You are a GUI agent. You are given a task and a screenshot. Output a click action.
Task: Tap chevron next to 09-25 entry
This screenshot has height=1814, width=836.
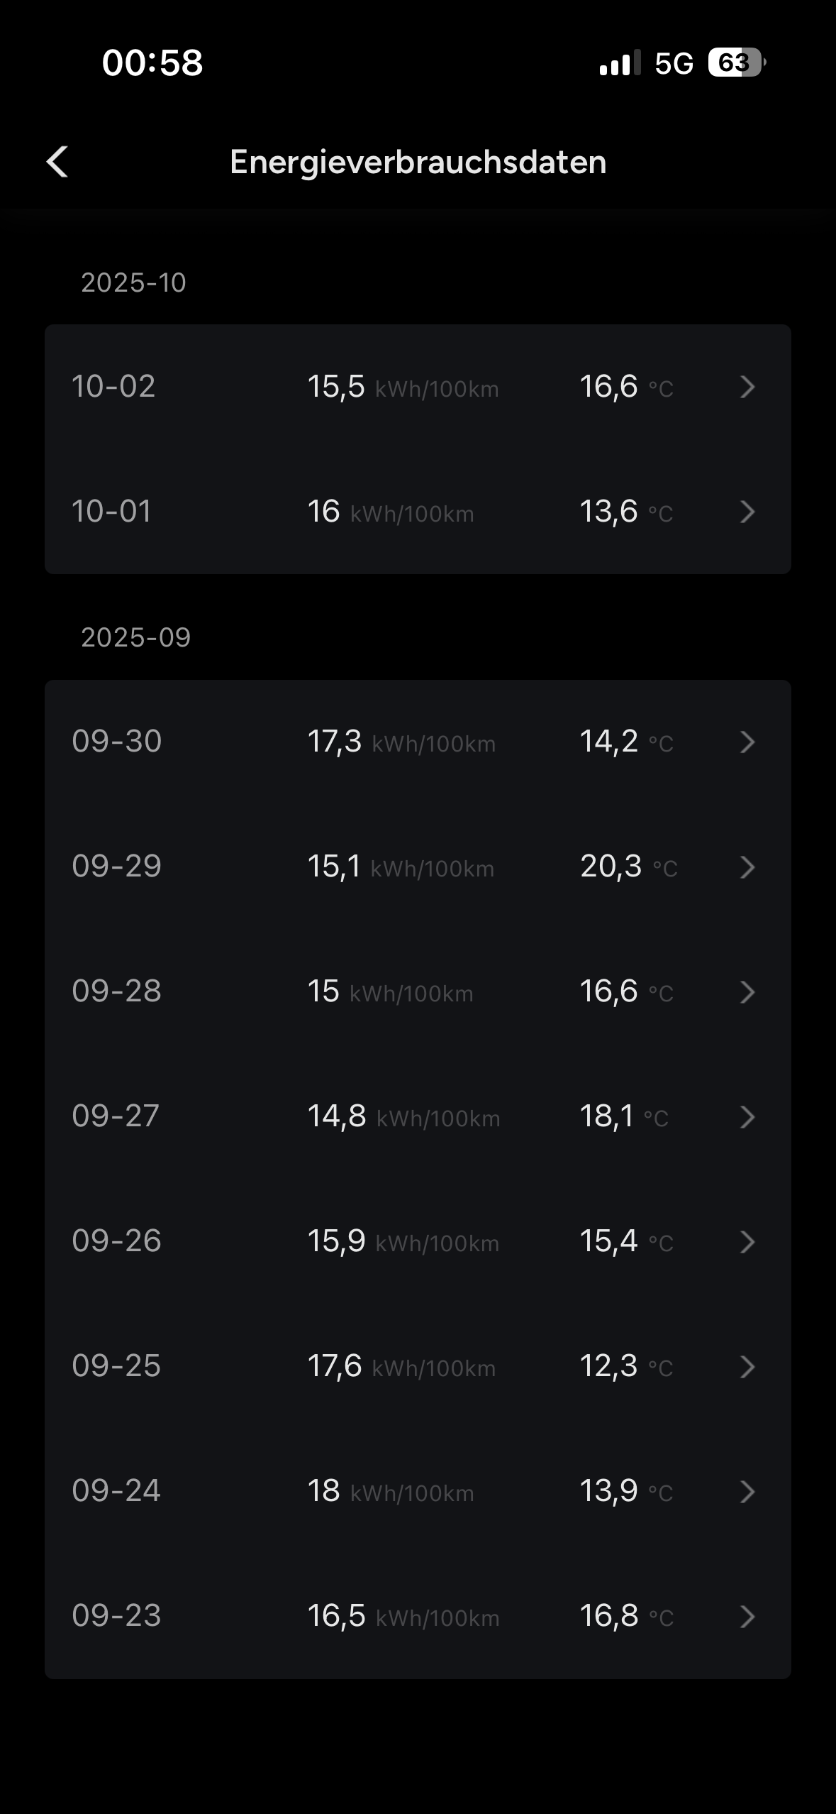click(x=747, y=1366)
